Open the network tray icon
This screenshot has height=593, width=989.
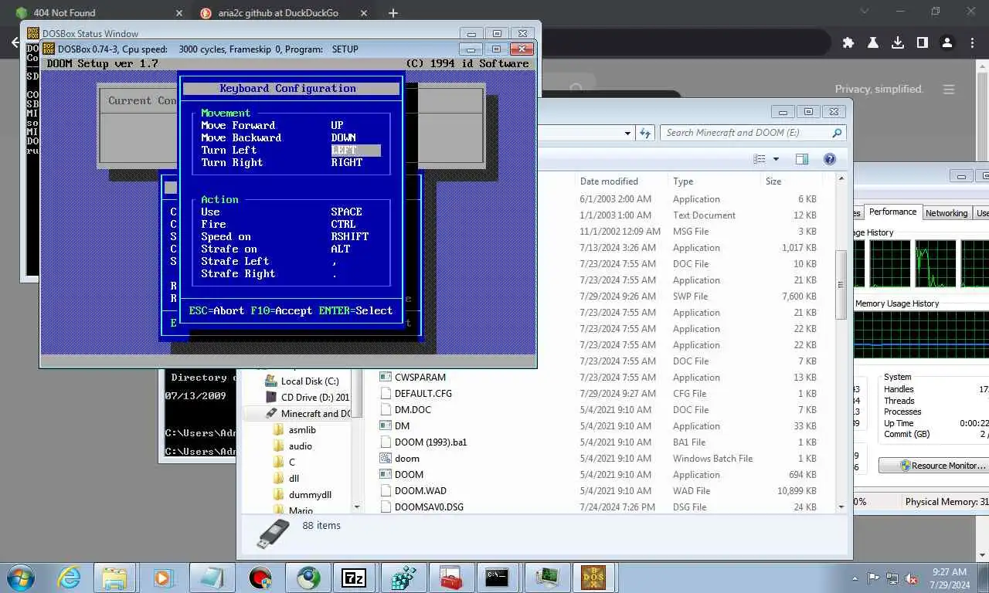click(892, 578)
